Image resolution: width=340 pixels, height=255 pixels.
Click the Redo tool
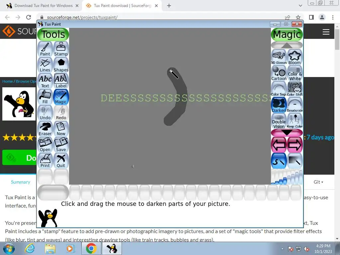pyautogui.click(x=61, y=113)
